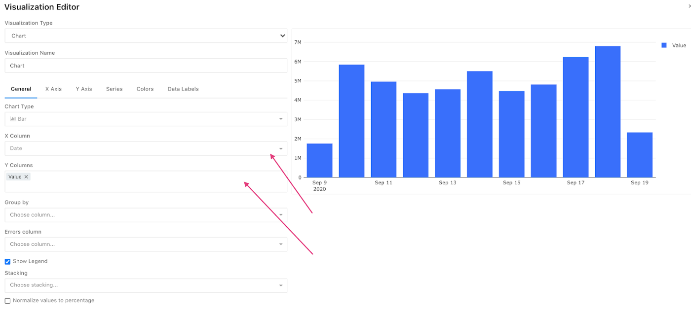Toggle the Show Legend checkbox
691x314 pixels.
point(7,262)
